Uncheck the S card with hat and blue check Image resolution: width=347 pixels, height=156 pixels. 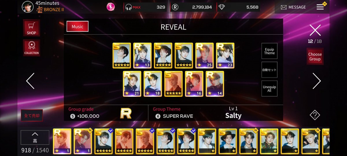tap(187, 141)
